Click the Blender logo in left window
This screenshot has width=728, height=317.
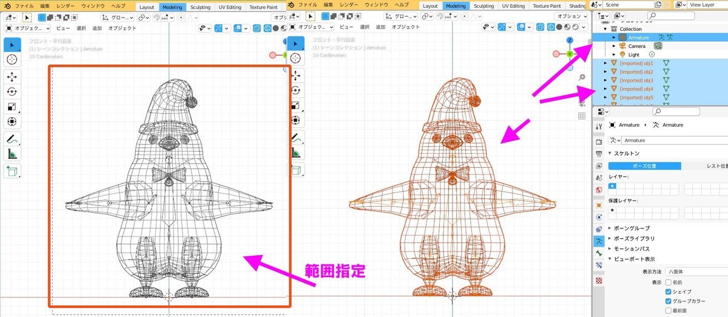click(x=7, y=5)
